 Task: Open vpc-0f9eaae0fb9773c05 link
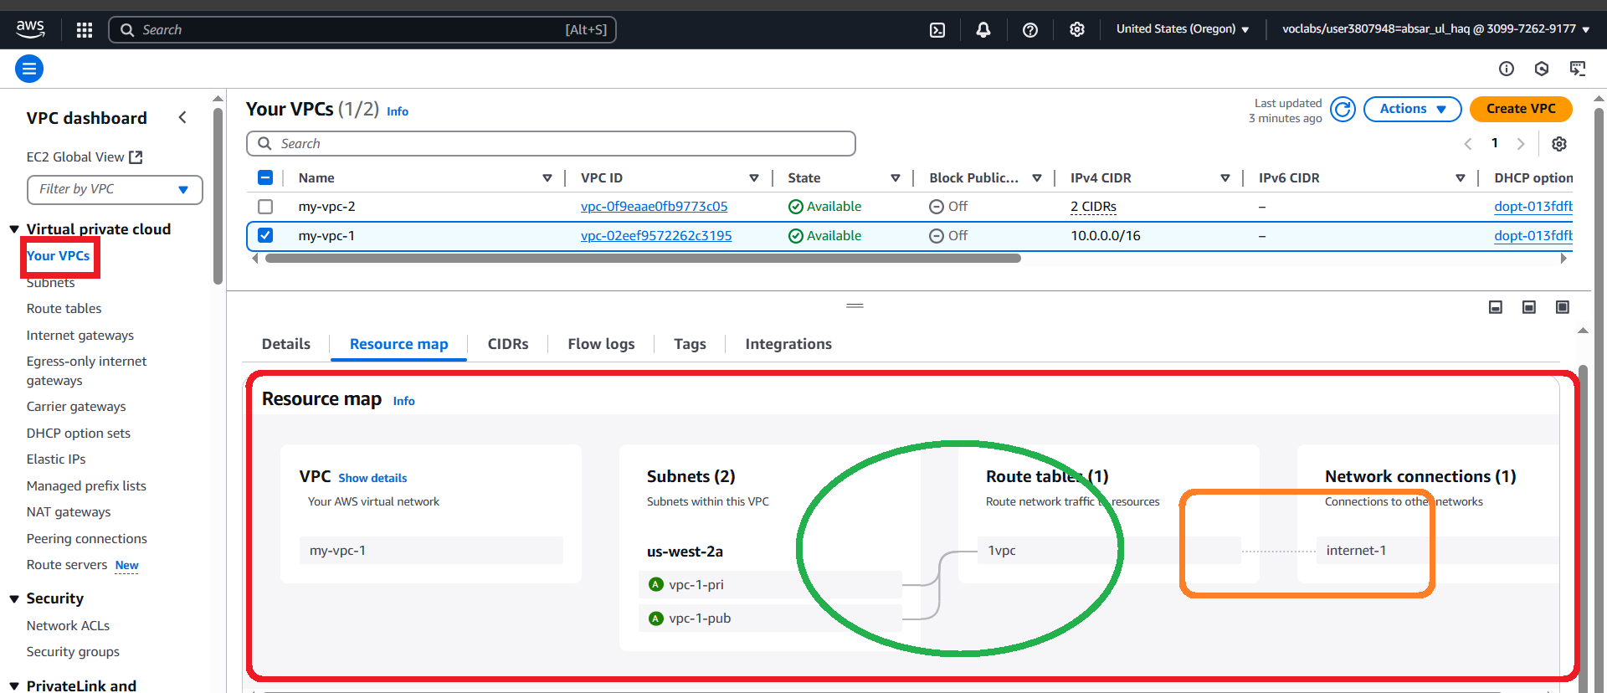point(654,207)
